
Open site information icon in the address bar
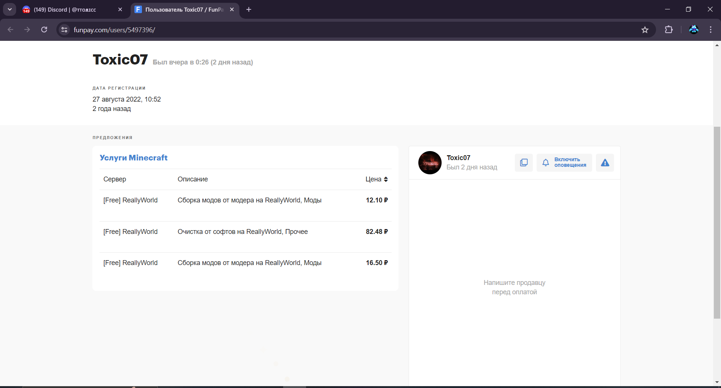coord(65,30)
